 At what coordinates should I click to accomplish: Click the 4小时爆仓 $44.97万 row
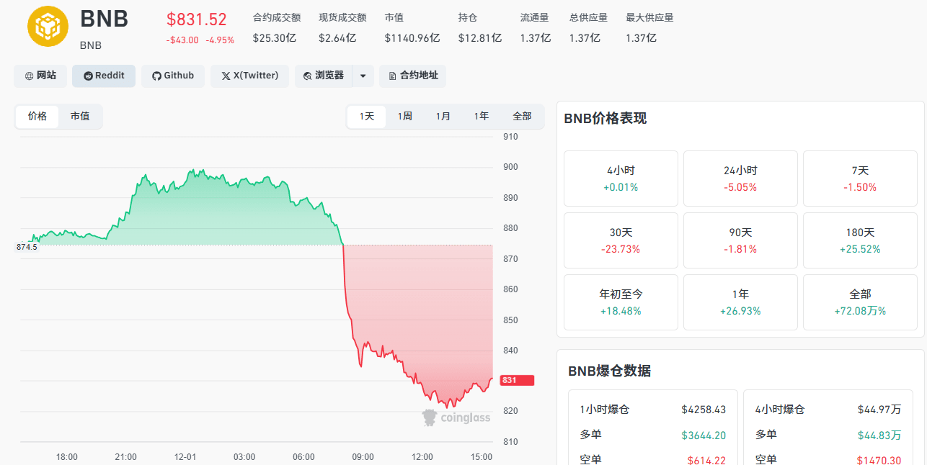[828, 410]
